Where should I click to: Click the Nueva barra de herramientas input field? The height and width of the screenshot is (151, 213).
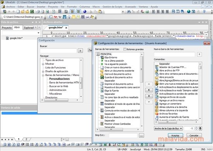174,54
